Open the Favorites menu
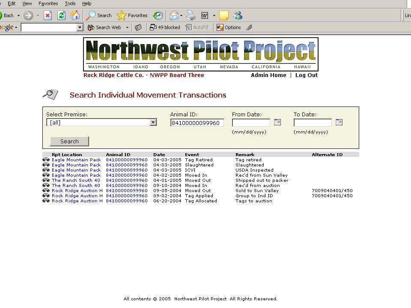The height and width of the screenshot is (308, 411). pyautogui.click(x=48, y=3)
